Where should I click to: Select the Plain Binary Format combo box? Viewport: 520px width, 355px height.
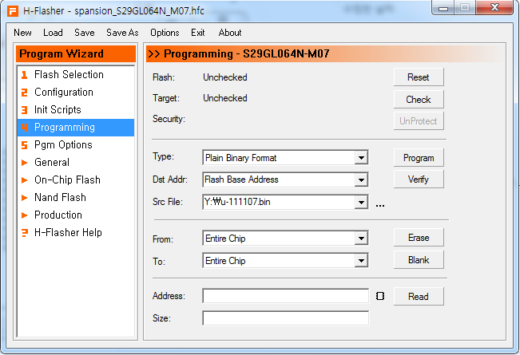[x=285, y=158]
